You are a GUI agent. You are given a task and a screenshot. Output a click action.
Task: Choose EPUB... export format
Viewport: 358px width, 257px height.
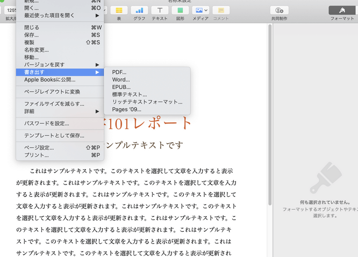[121, 87]
